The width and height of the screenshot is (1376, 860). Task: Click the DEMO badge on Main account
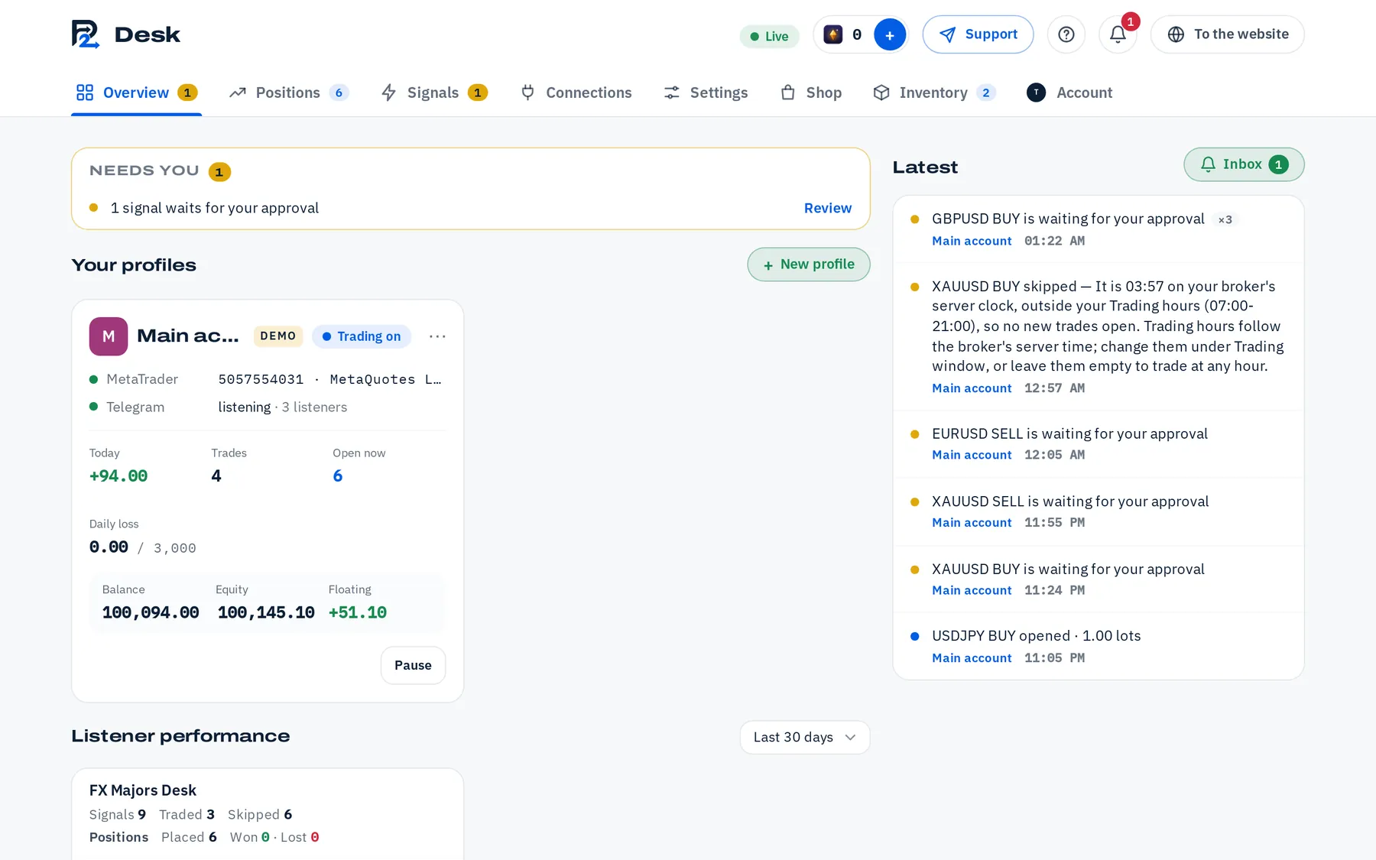(x=278, y=336)
